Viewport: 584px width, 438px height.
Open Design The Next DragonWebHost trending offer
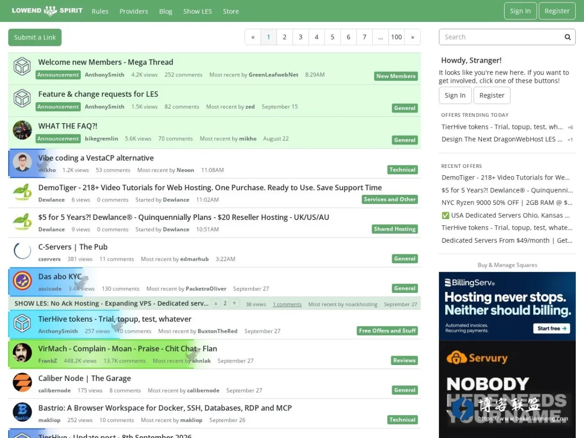tap(502, 139)
